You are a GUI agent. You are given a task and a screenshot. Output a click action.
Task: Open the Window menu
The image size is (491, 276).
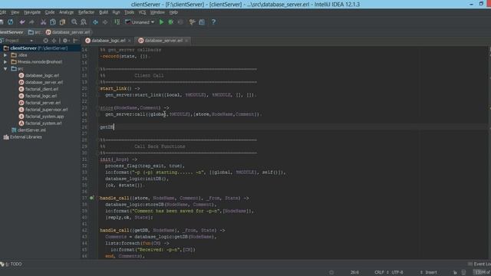click(157, 12)
